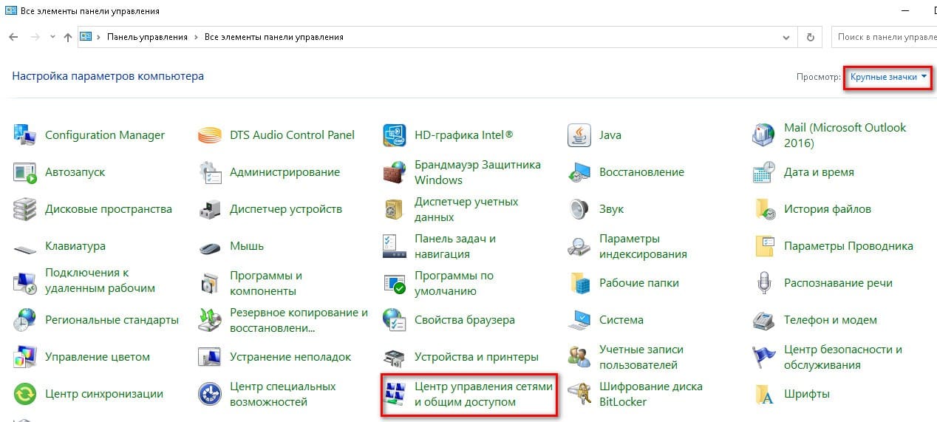
Task: Open Система text link
Action: point(621,320)
